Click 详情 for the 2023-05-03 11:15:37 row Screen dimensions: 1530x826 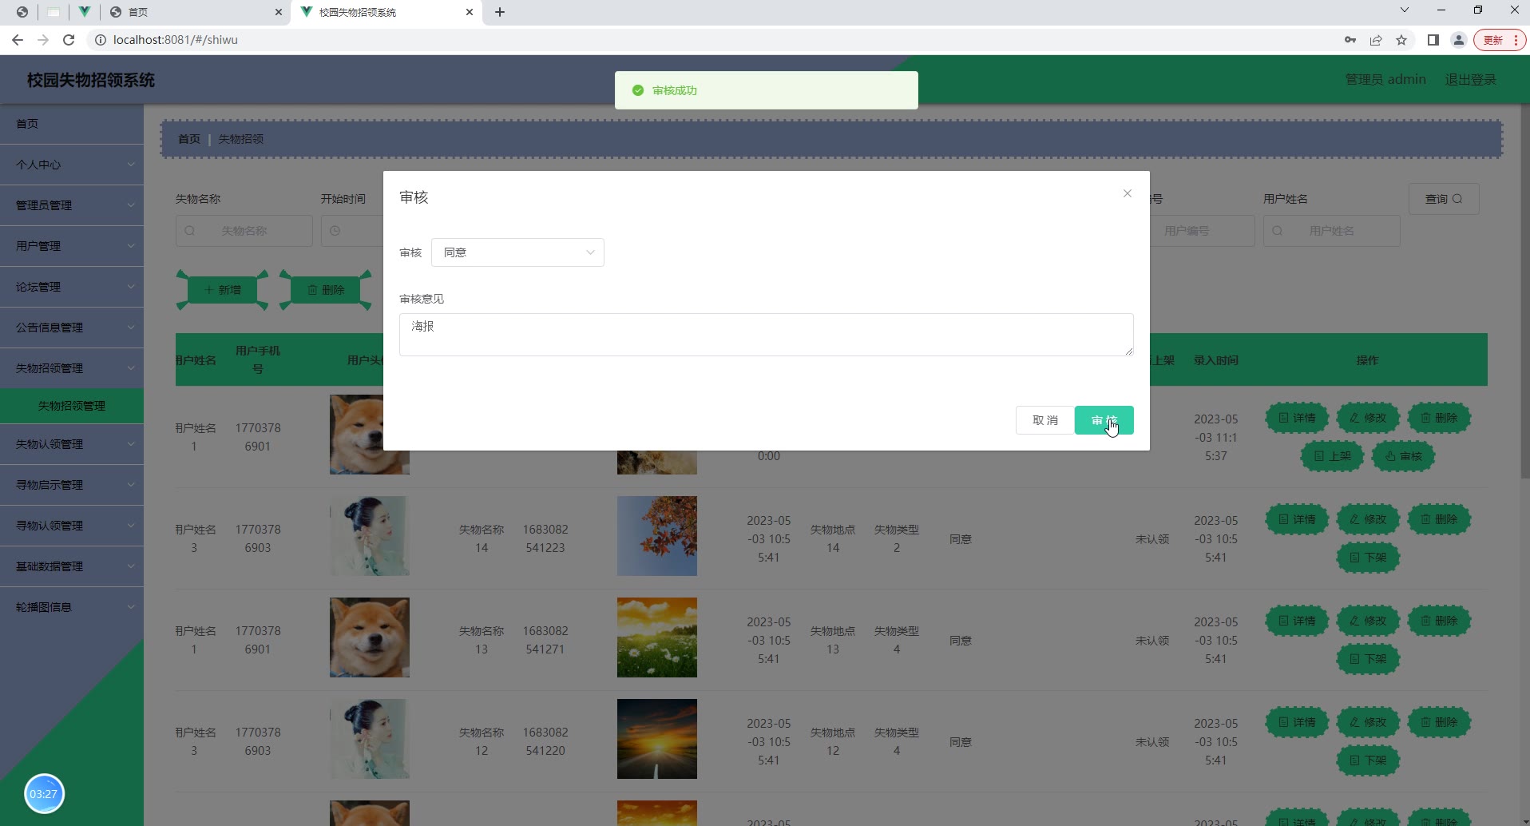click(1297, 418)
